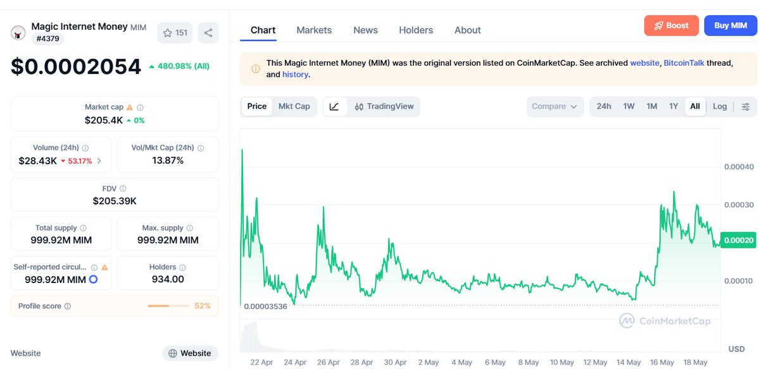Viewport: 759px width, 369px height.
Task: Open the Holders tab
Action: [x=416, y=30]
